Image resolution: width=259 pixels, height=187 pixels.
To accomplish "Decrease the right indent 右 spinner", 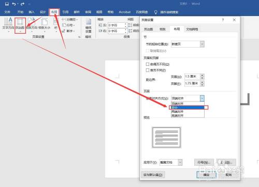I will (x=126, y=32).
